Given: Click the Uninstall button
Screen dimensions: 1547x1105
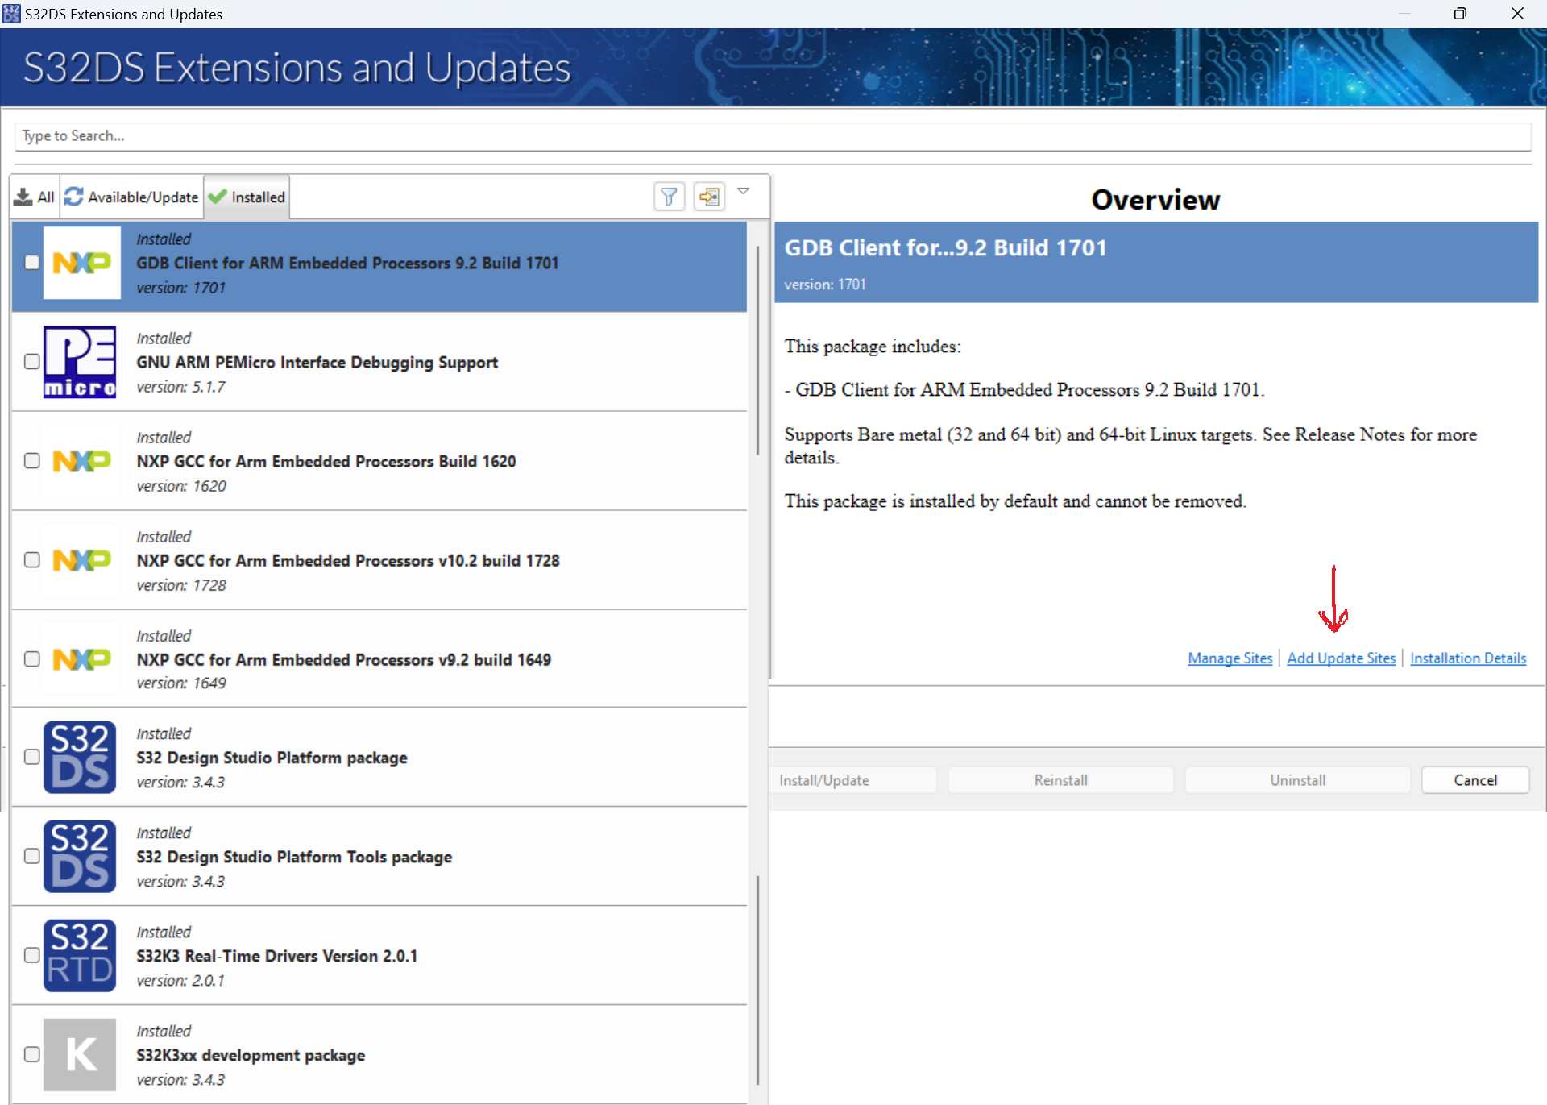Looking at the screenshot, I should [1297, 779].
